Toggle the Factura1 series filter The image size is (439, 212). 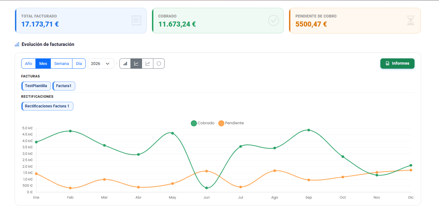[x=64, y=86]
